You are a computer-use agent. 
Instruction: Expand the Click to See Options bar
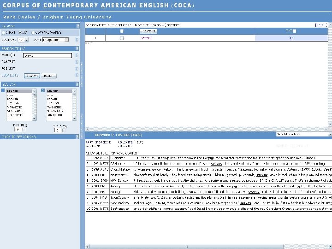tap(40, 137)
